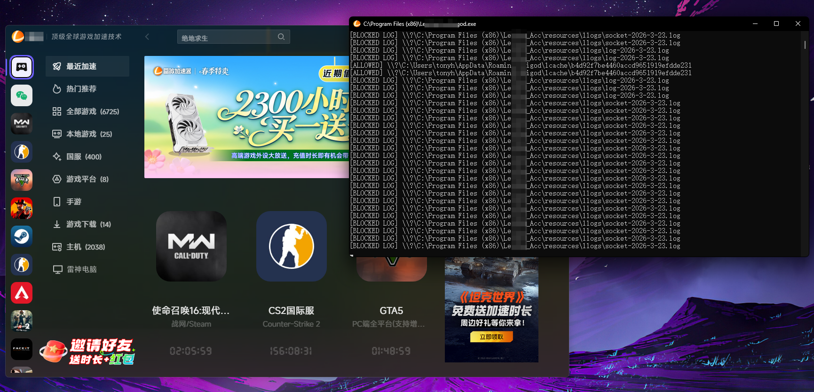Click the 战网/Steam subtitle

(x=191, y=324)
